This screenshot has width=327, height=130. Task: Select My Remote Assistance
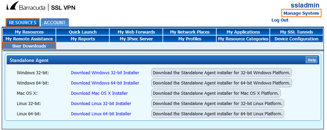29,39
